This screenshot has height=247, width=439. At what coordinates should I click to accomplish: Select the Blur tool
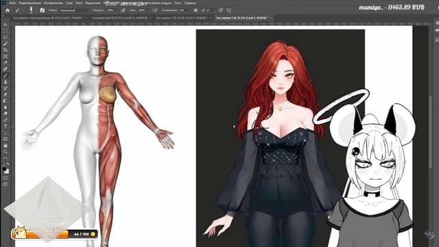click(5, 107)
